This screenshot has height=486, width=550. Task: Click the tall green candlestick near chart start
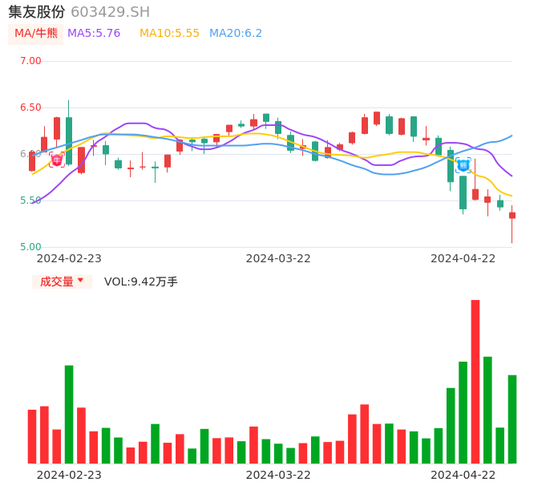(69, 140)
